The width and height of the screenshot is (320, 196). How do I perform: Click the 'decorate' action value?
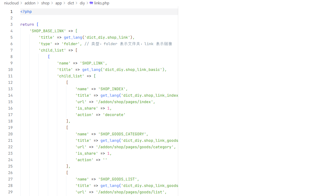114,115
